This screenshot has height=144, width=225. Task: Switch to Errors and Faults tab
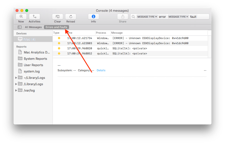[x=57, y=27]
